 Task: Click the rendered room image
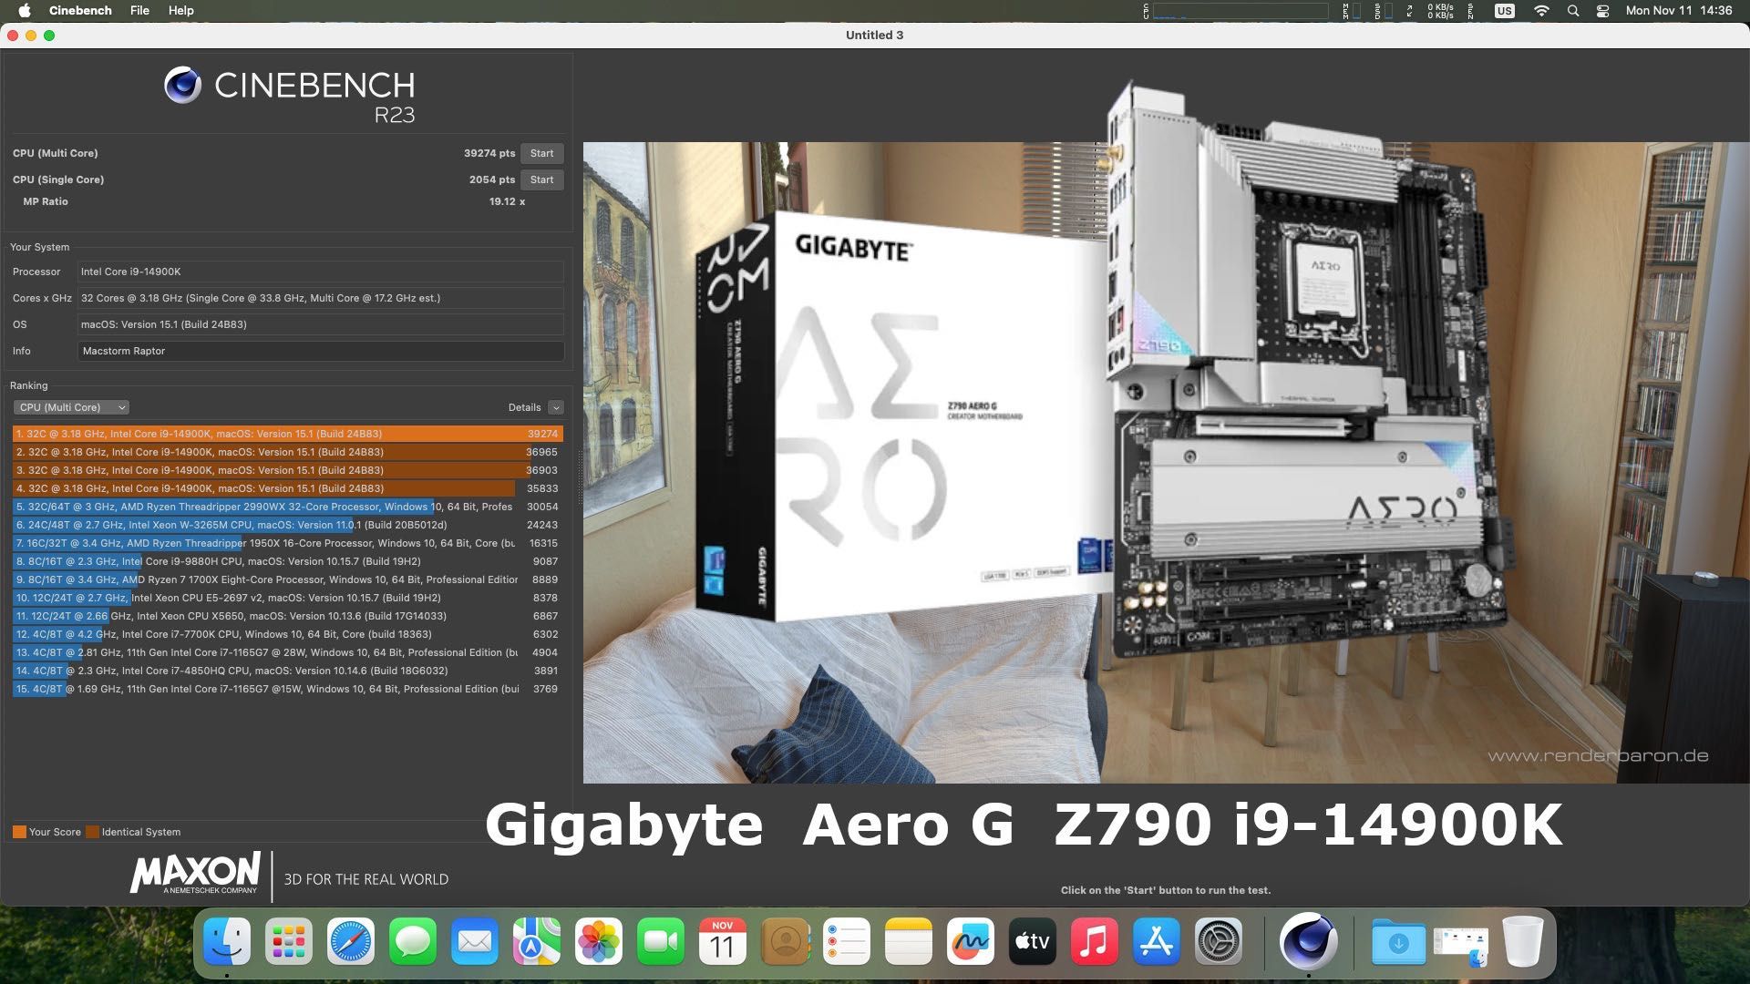(x=1166, y=462)
